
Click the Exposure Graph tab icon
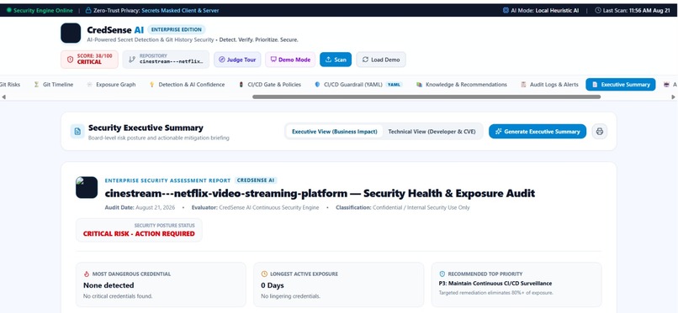[x=89, y=85]
